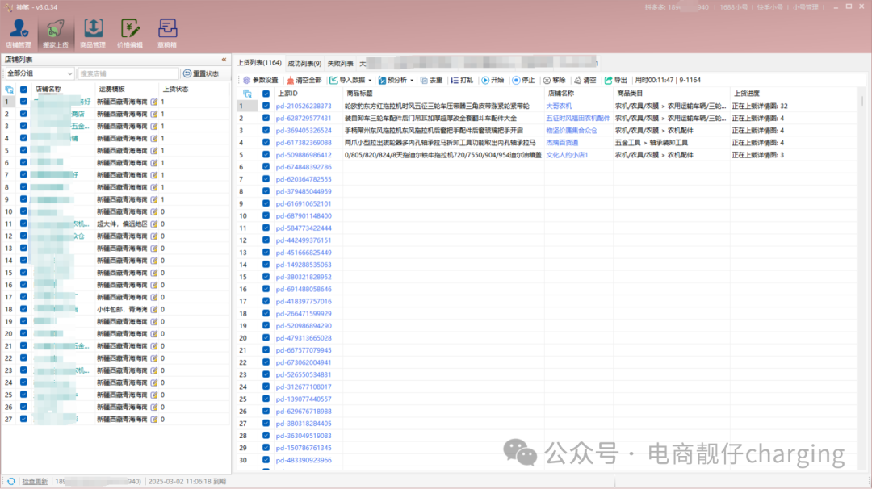Click copy icon in product list header
Image resolution: width=872 pixels, height=489 pixels.
pos(248,94)
